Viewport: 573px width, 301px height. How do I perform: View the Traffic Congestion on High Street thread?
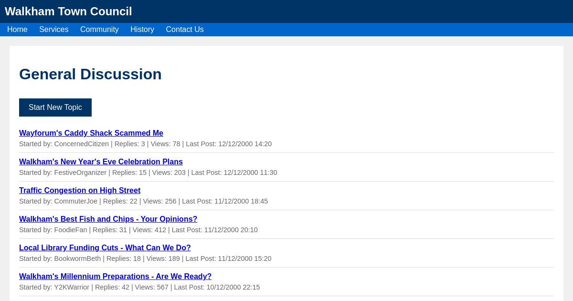pyautogui.click(x=80, y=191)
